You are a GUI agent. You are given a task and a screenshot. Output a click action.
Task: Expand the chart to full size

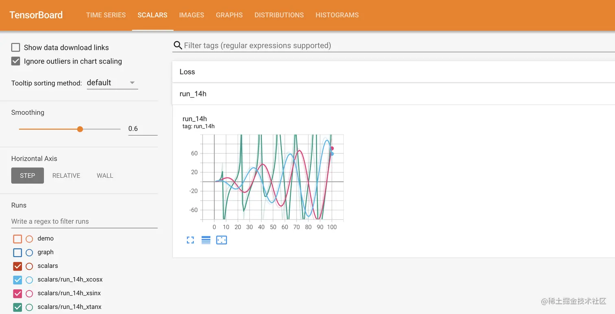[x=190, y=240]
